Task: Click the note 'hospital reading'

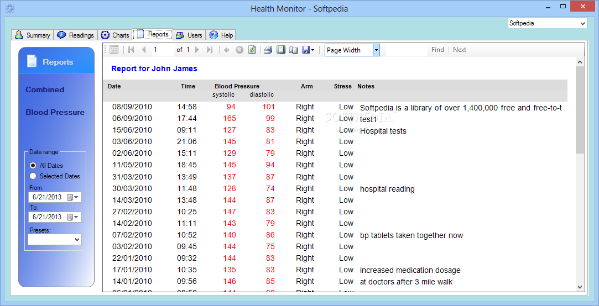Action: tap(387, 189)
